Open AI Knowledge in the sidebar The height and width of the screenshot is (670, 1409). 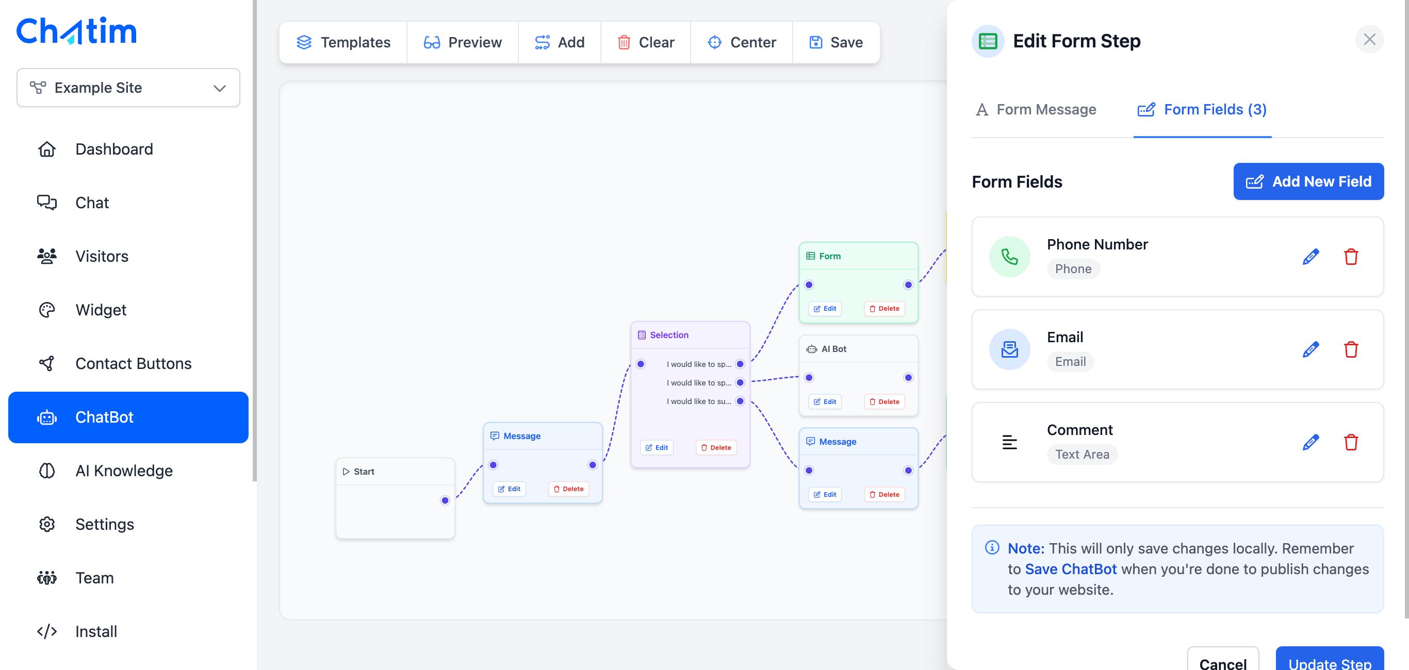click(x=124, y=471)
